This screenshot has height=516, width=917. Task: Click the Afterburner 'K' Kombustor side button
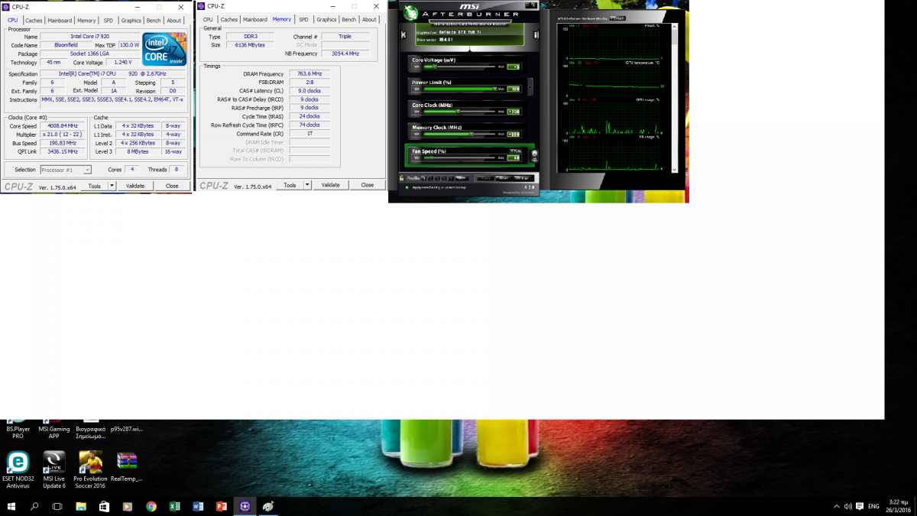[x=403, y=34]
